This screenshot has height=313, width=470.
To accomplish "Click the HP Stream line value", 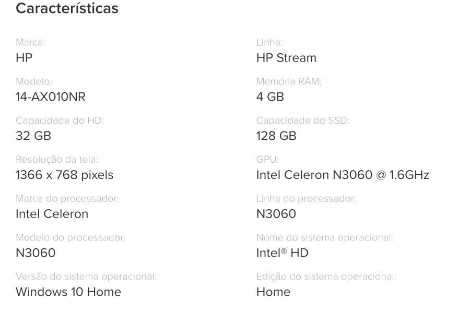I will pyautogui.click(x=286, y=58).
